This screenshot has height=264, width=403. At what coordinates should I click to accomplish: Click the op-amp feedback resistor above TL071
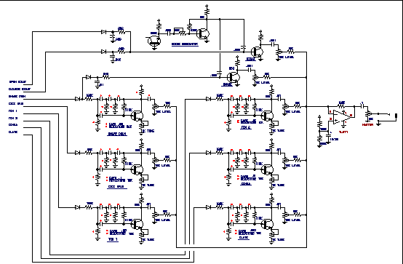click(342, 106)
